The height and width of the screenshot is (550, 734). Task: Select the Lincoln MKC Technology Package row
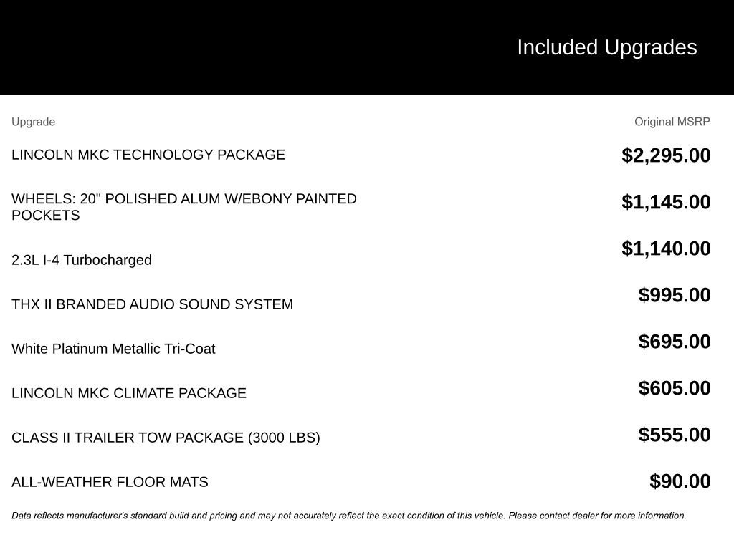point(148,155)
